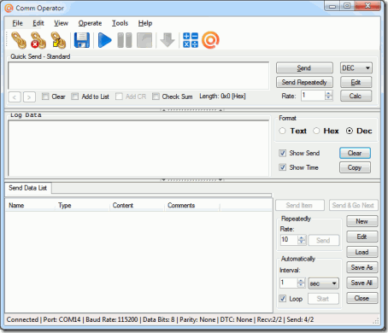Image resolution: width=388 pixels, height=333 pixels.
Task: Open the sec interval unit dropdown
Action: point(323,283)
